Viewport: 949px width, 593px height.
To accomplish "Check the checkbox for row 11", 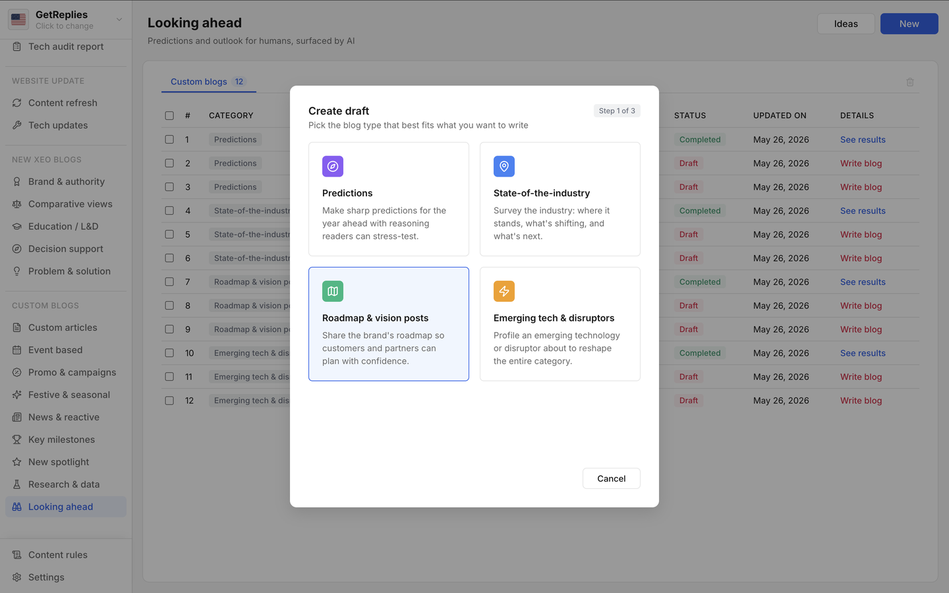I will (169, 377).
